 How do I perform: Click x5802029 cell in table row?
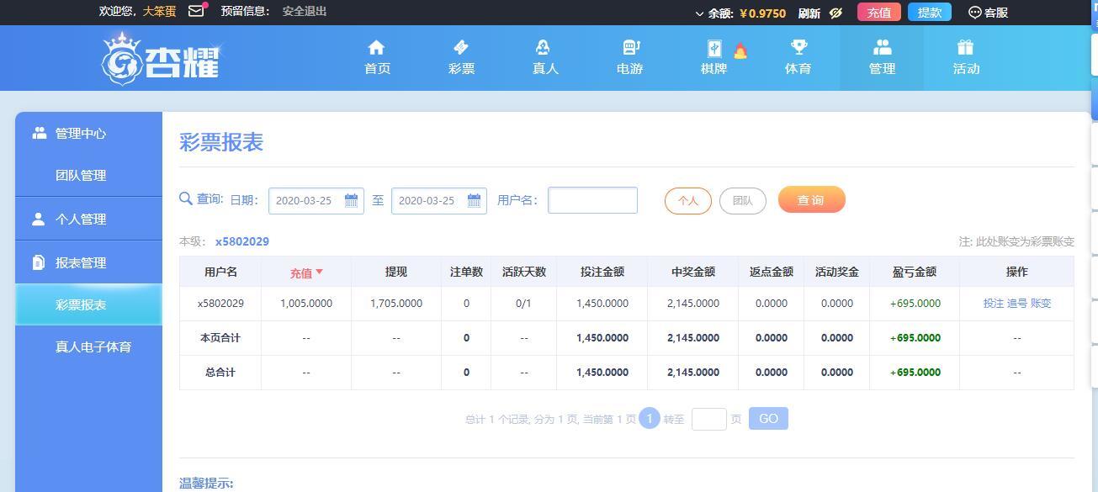220,304
